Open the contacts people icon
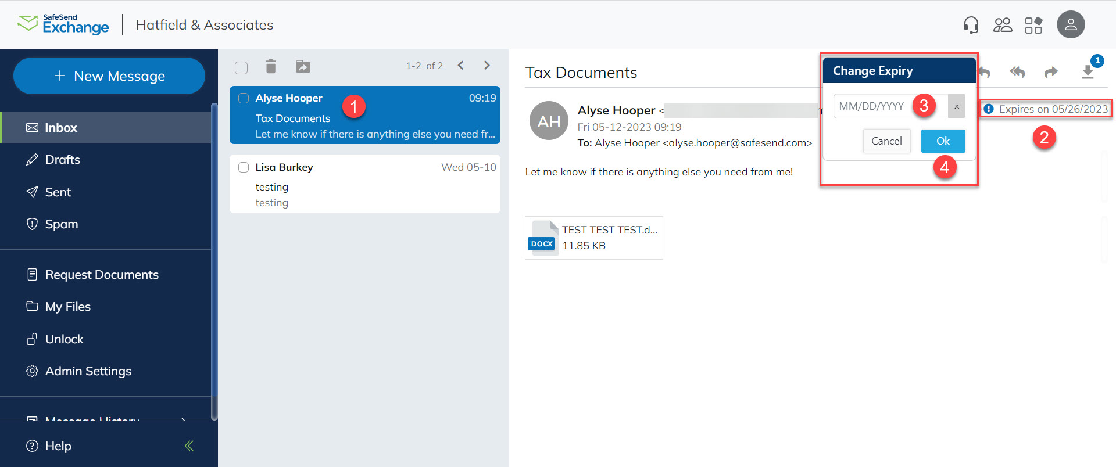This screenshot has height=467, width=1116. click(1003, 25)
